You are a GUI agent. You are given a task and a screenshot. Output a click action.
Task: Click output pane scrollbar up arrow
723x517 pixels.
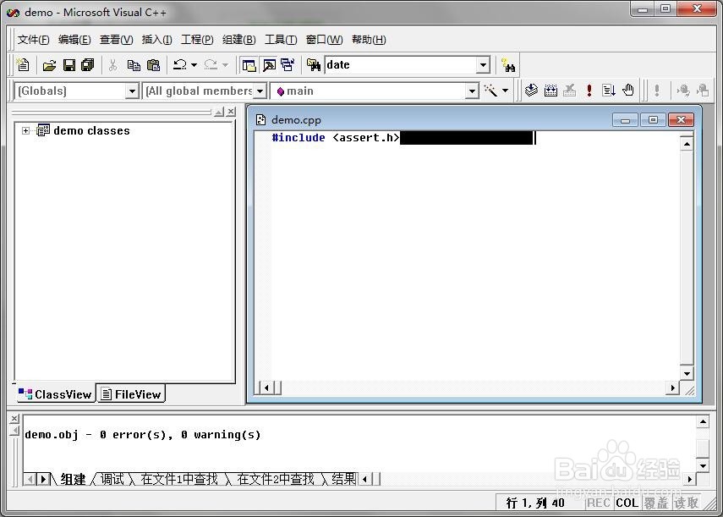tap(703, 421)
